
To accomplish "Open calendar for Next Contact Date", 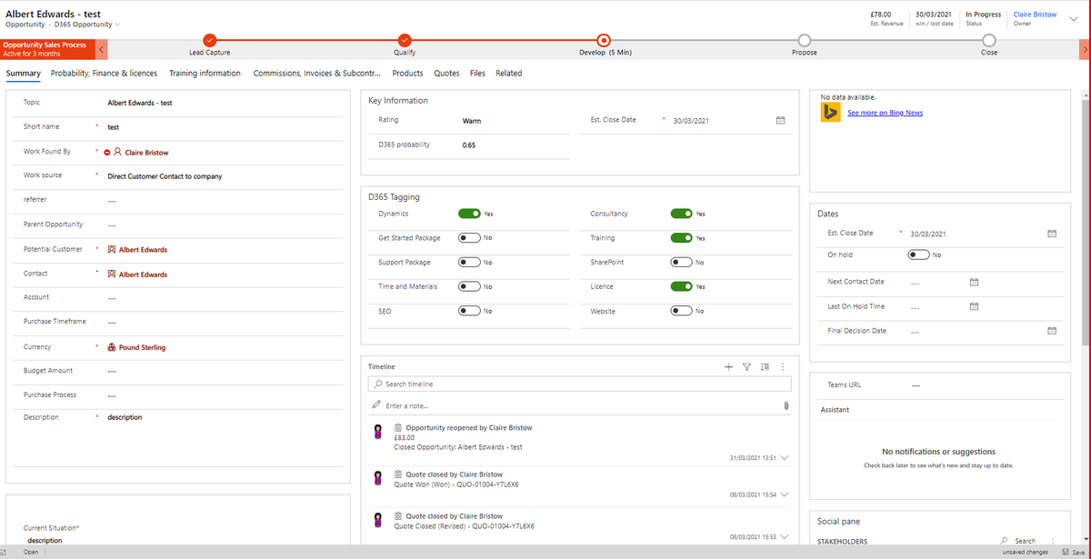I will [x=974, y=283].
